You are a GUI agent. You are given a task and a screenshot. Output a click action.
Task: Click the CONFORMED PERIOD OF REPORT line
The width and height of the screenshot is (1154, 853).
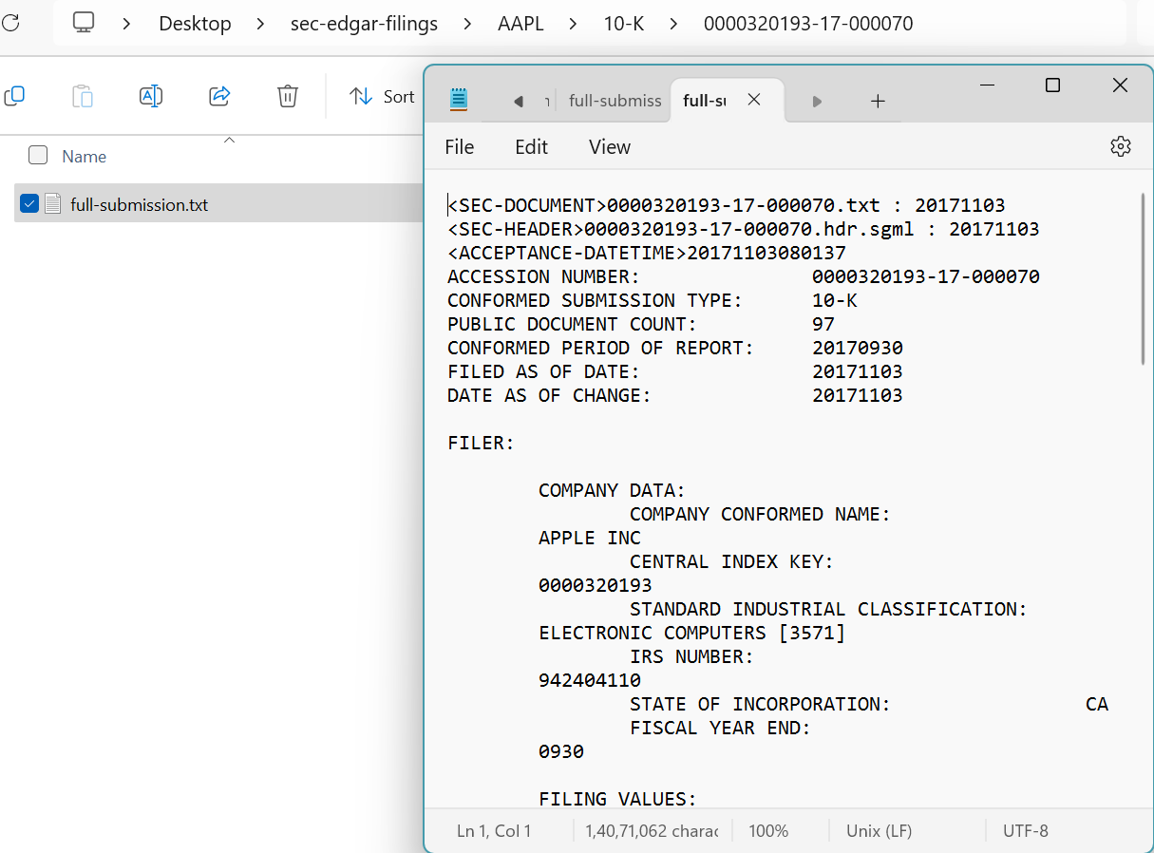click(675, 348)
